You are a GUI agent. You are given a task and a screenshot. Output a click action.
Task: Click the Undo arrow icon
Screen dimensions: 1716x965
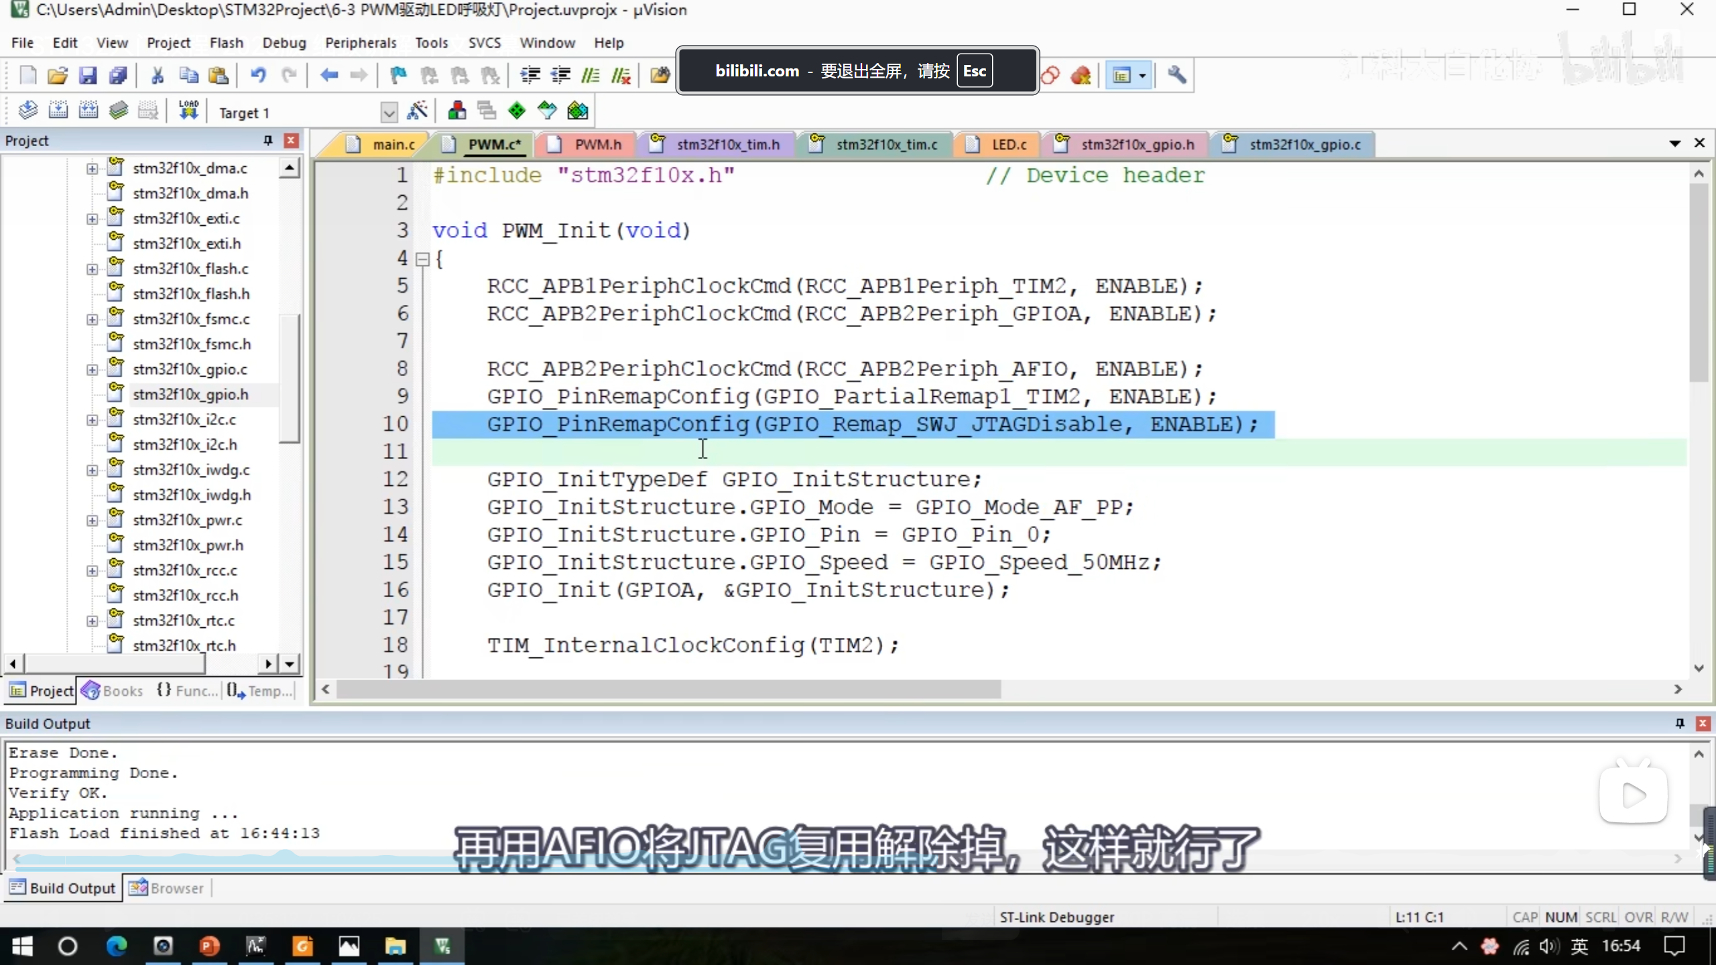point(258,75)
